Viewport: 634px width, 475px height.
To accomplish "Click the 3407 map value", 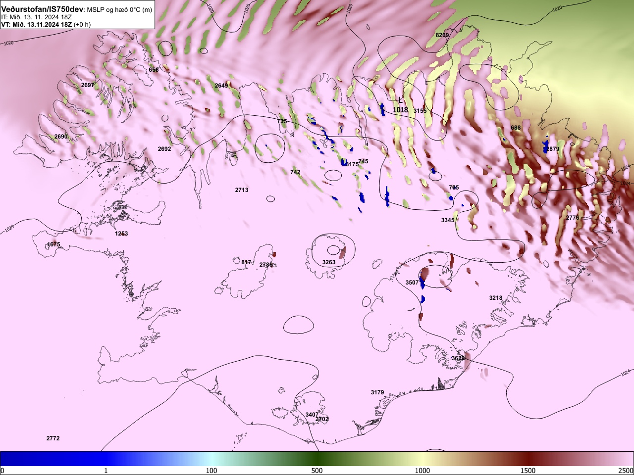I will [x=312, y=415].
